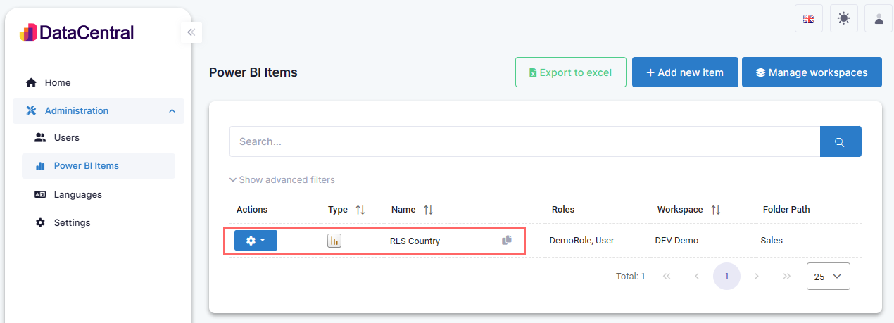The image size is (894, 323).
Task: Go to Users in the sidebar
Action: (x=66, y=138)
